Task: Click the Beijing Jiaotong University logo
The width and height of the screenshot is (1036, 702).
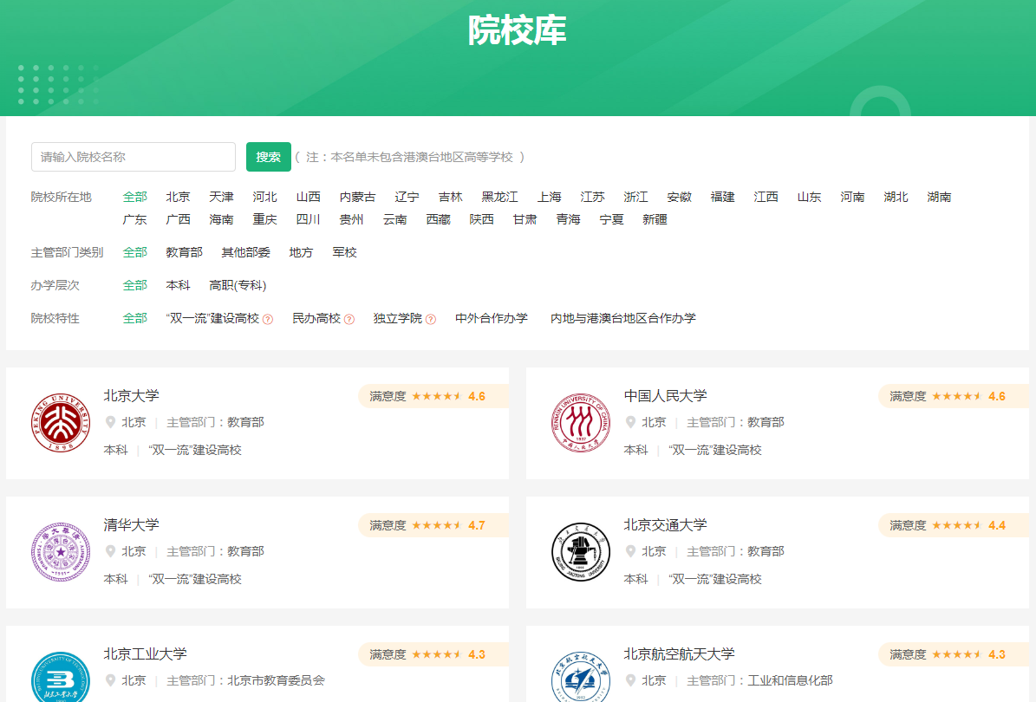Action: coord(581,552)
